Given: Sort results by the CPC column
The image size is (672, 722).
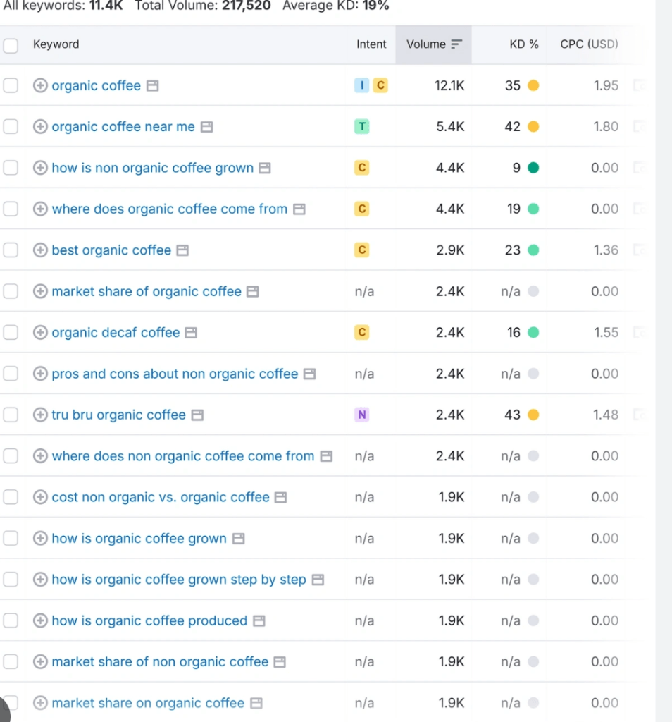Looking at the screenshot, I should (589, 44).
